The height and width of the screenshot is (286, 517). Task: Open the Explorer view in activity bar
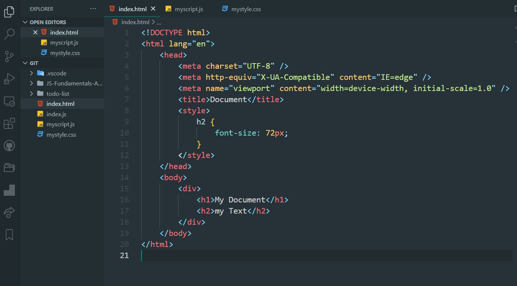pyautogui.click(x=9, y=12)
